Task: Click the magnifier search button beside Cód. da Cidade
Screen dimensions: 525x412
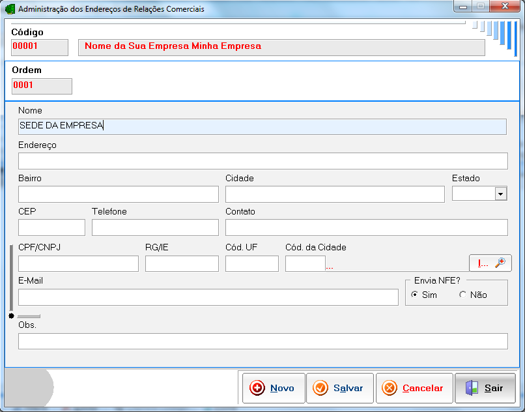Action: tap(490, 263)
